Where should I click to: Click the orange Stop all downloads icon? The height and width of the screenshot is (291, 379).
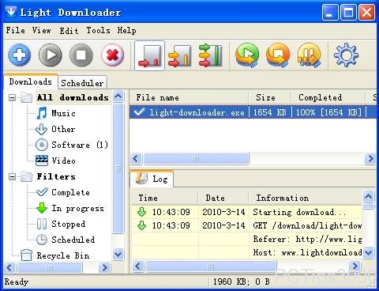click(x=278, y=55)
